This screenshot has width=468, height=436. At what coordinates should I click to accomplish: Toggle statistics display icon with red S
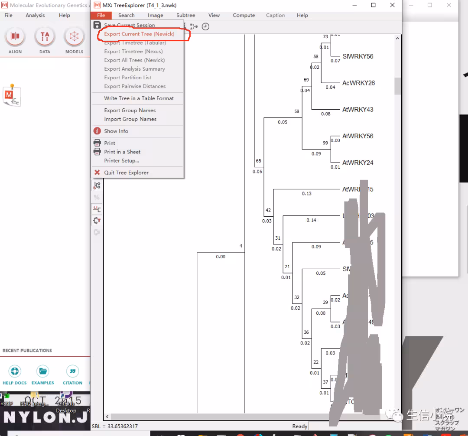[97, 185]
